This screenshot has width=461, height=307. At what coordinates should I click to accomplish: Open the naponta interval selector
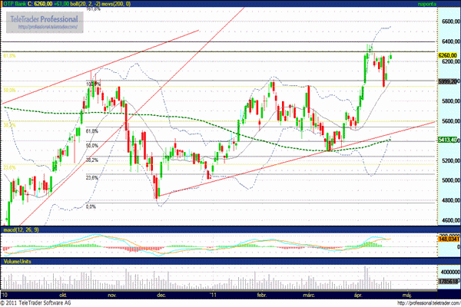point(428,4)
